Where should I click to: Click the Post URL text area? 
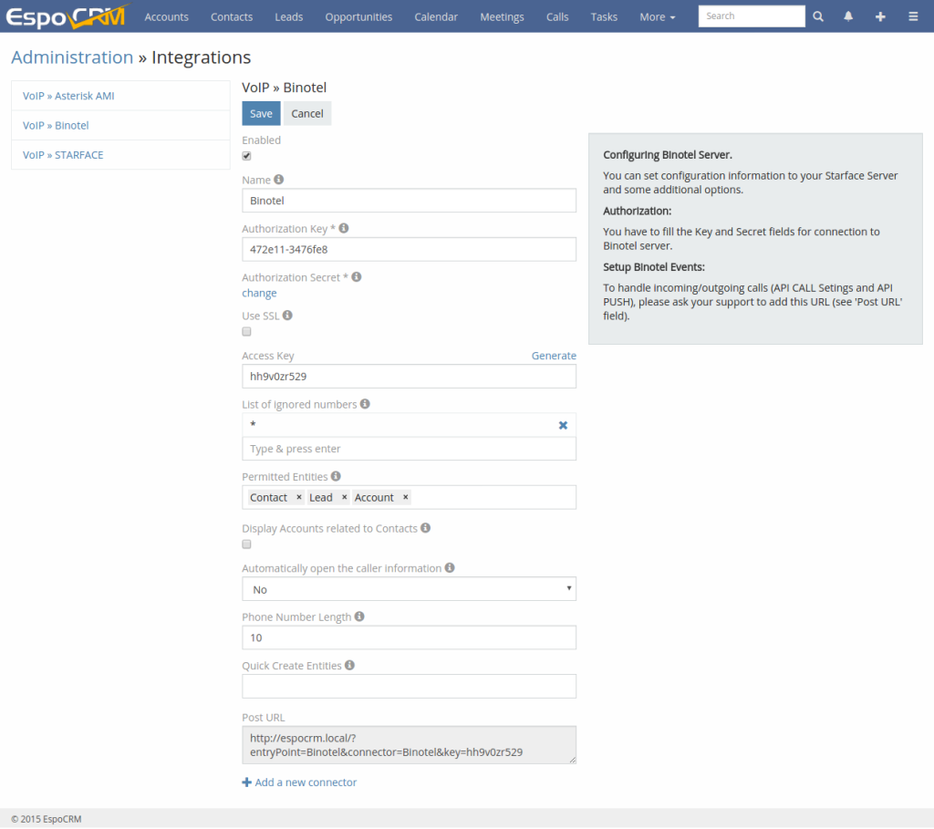pyautogui.click(x=409, y=745)
